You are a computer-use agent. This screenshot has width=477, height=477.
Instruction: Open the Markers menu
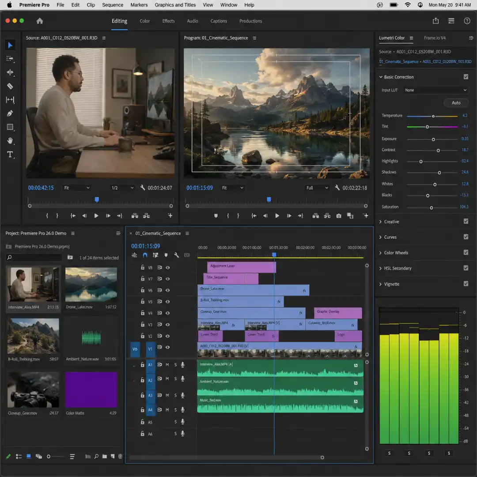coord(139,5)
